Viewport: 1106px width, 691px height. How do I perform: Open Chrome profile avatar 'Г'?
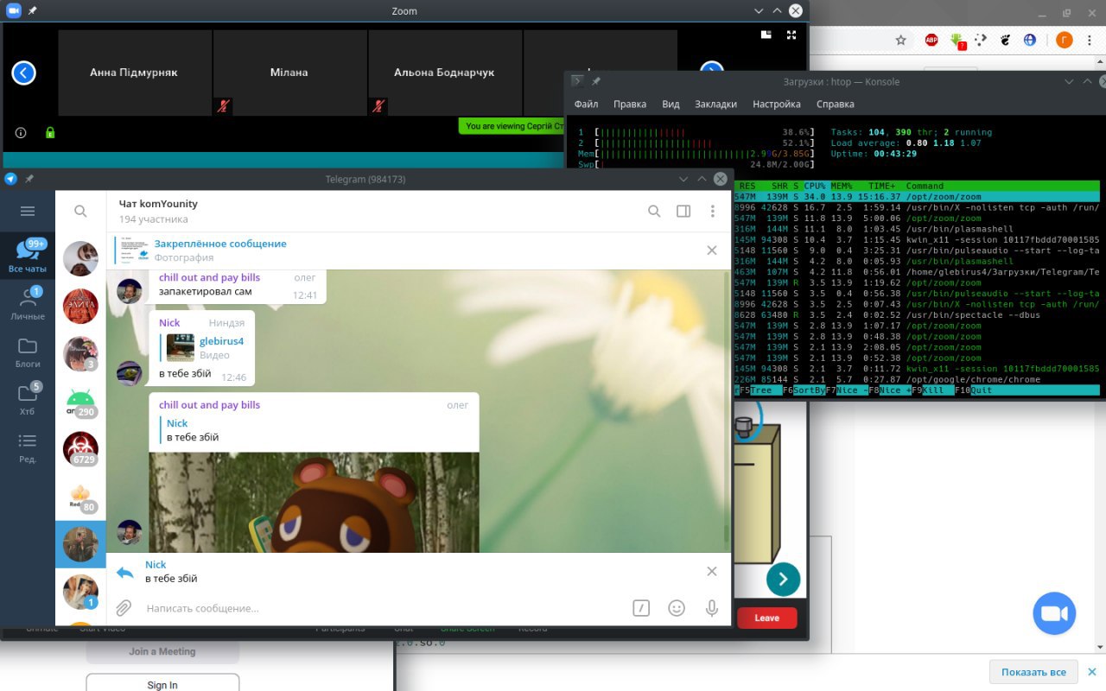coord(1064,40)
